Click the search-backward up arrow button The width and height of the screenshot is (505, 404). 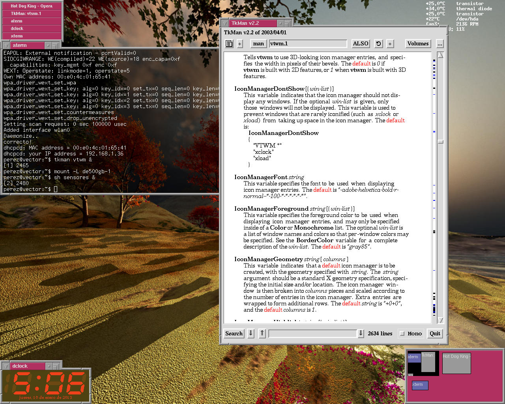point(262,333)
